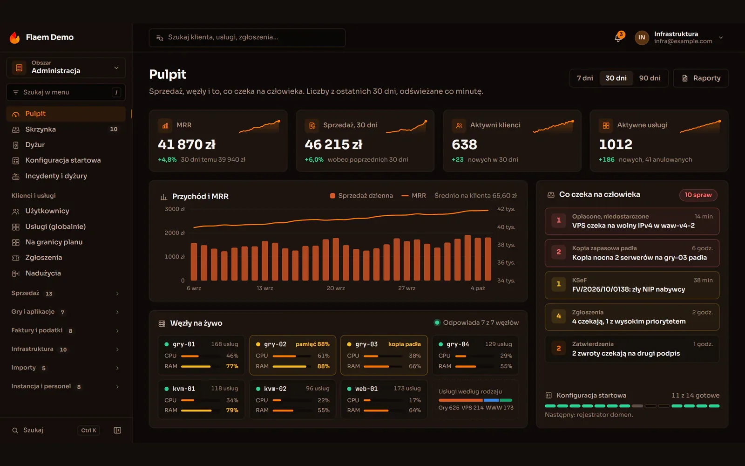This screenshot has width=745, height=466.
Task: Expand the Infrastruktura sidebar section
Action: coord(66,349)
